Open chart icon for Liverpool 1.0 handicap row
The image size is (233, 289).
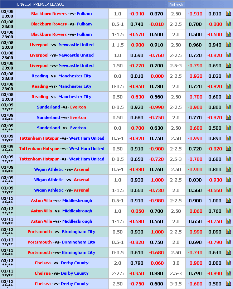pos(229,55)
